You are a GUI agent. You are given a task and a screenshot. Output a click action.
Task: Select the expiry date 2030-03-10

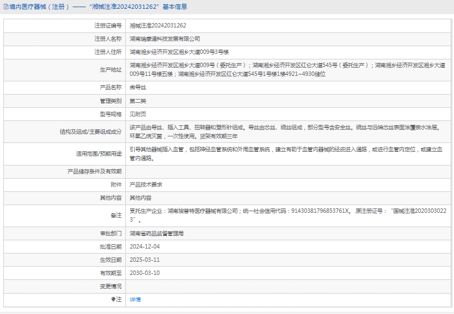coord(145,273)
